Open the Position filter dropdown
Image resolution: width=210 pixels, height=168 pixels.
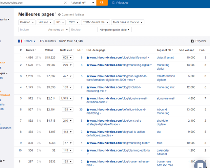coord(27,22)
